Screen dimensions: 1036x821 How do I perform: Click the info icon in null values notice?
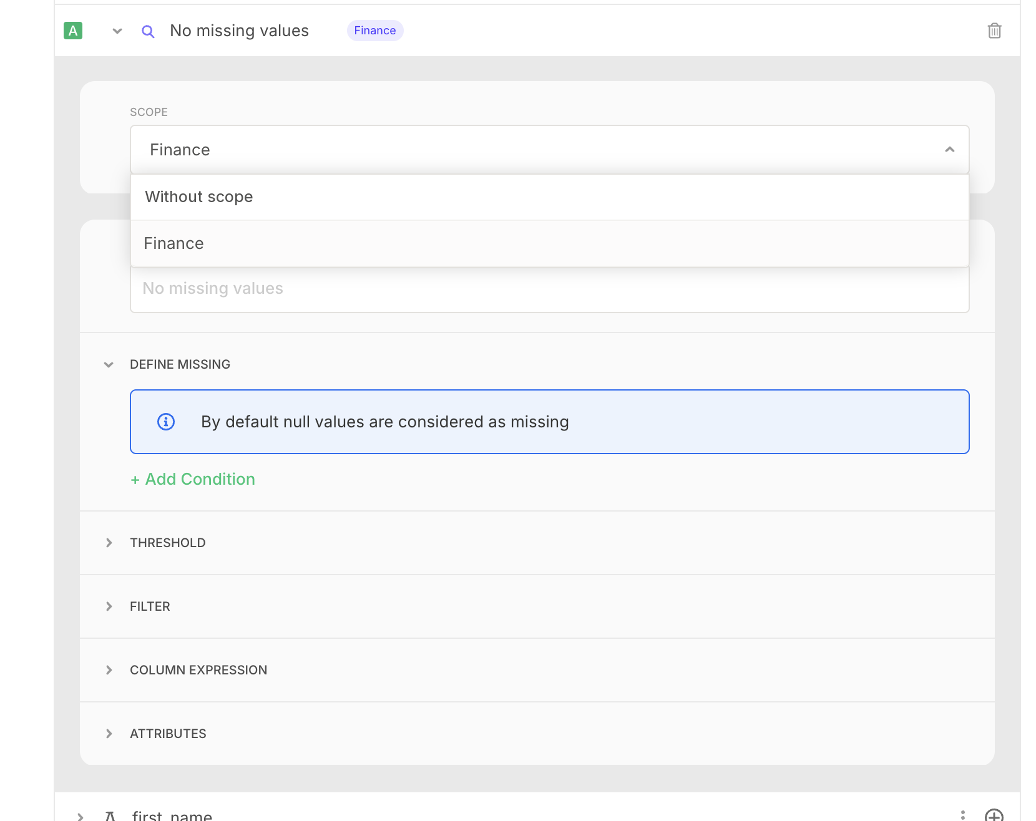coord(166,422)
